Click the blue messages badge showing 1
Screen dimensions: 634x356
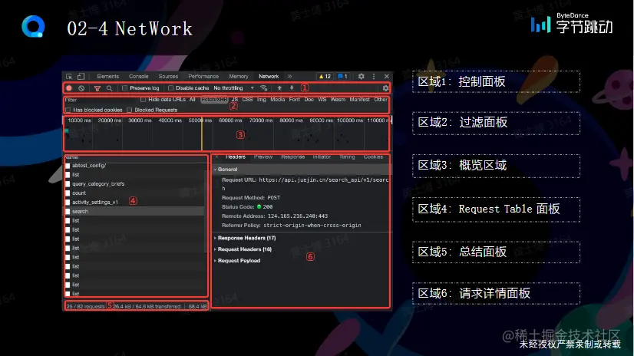click(x=342, y=77)
